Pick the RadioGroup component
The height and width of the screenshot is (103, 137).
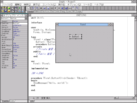pyautogui.click(x=77, y=8)
